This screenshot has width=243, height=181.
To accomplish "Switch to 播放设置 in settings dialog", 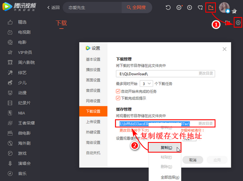I will [x=93, y=70].
